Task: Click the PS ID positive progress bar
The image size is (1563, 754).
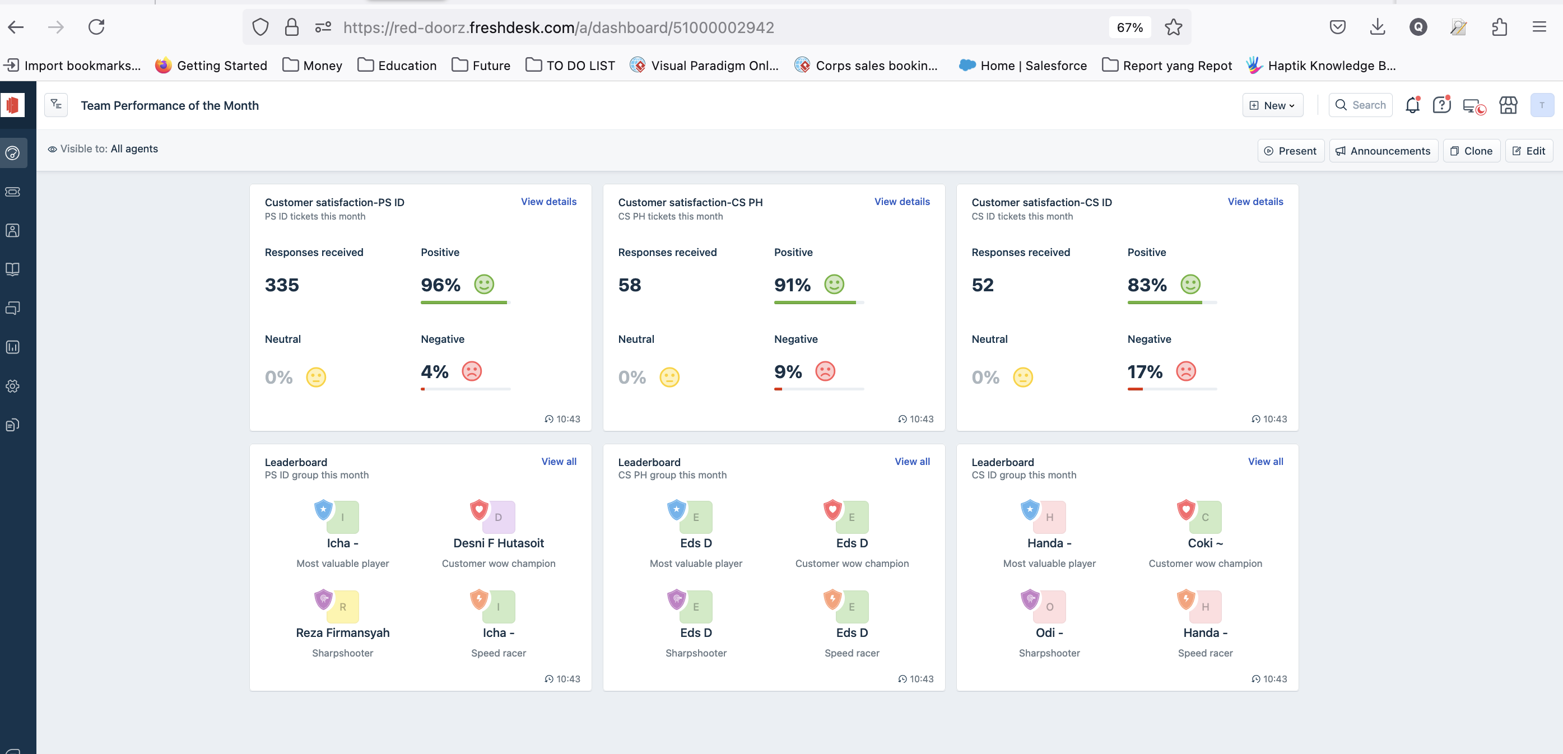Action: click(x=466, y=302)
